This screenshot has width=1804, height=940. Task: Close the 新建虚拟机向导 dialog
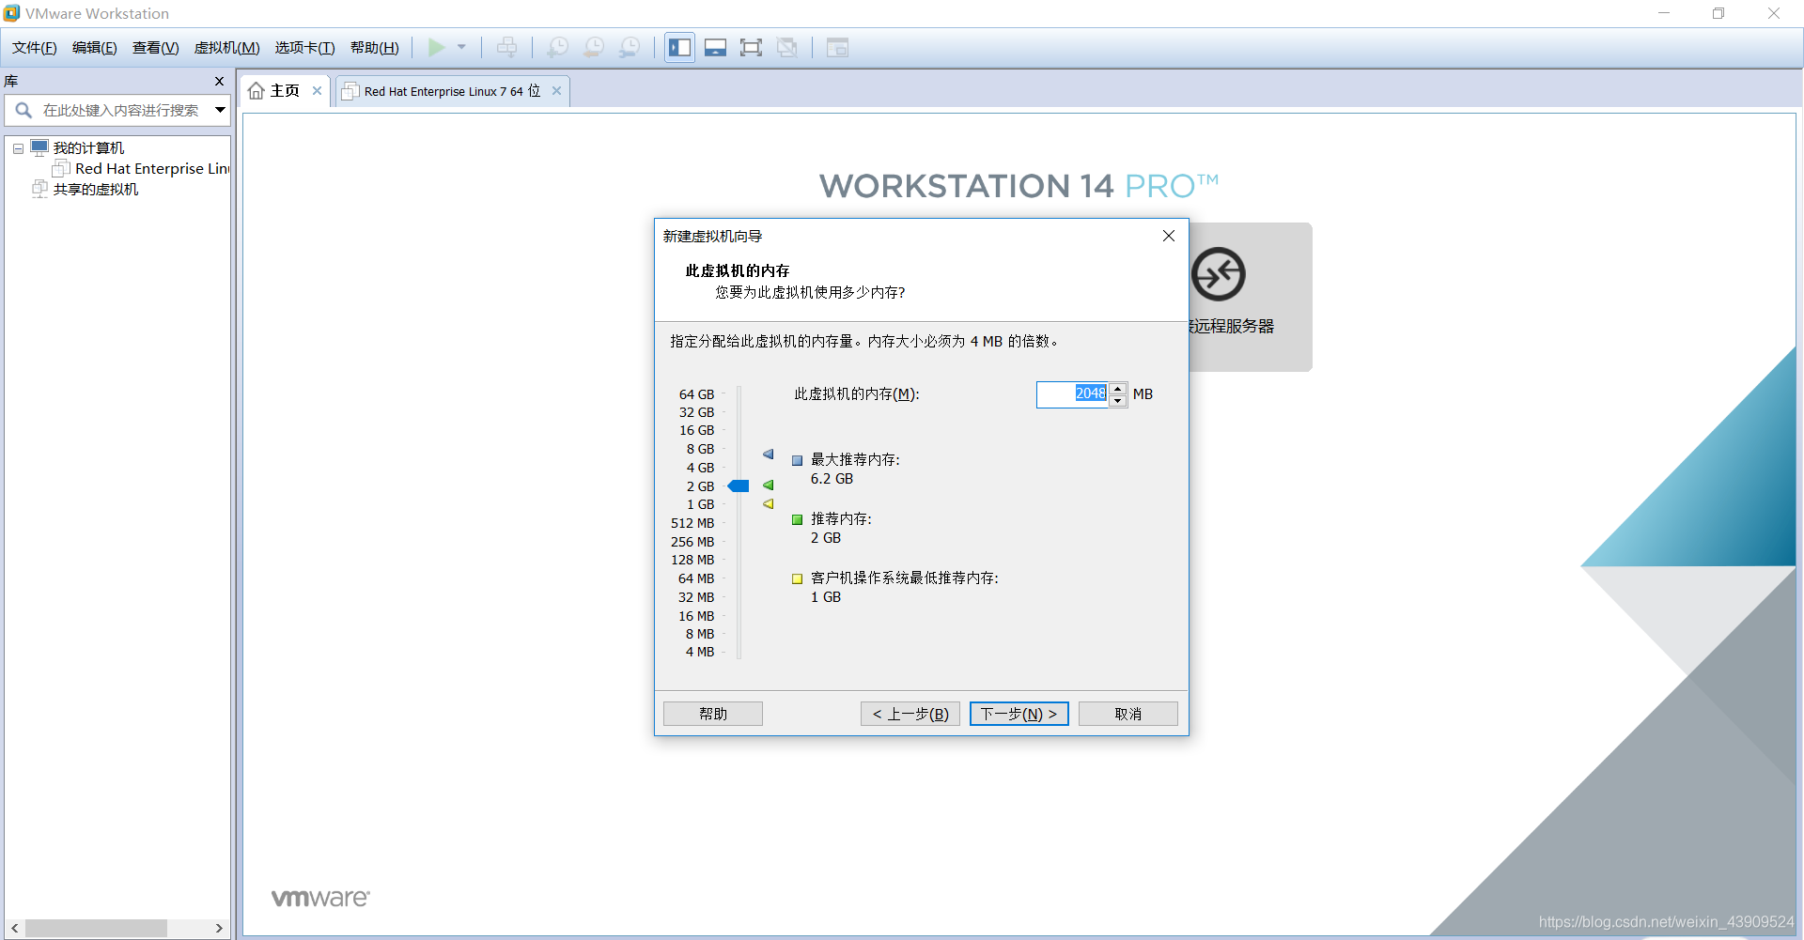tap(1169, 236)
